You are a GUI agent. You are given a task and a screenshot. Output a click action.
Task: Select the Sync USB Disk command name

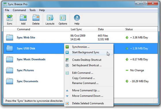tap(26, 48)
